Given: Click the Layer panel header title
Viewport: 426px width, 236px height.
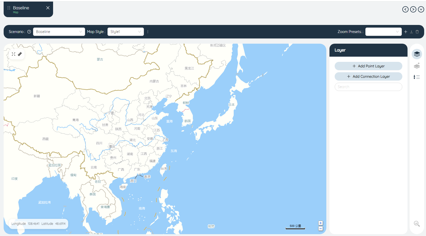Looking at the screenshot, I should [340, 50].
